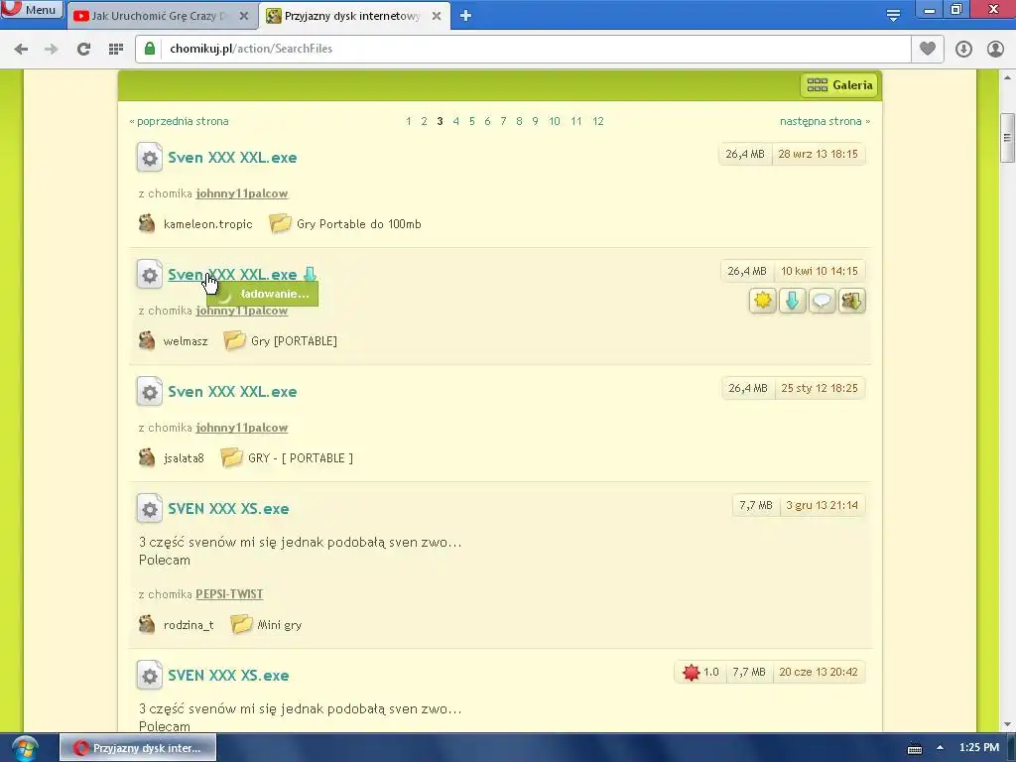Open SVEN XXX XS.exe dated 20 cze 13
This screenshot has height=762, width=1016.
[228, 676]
